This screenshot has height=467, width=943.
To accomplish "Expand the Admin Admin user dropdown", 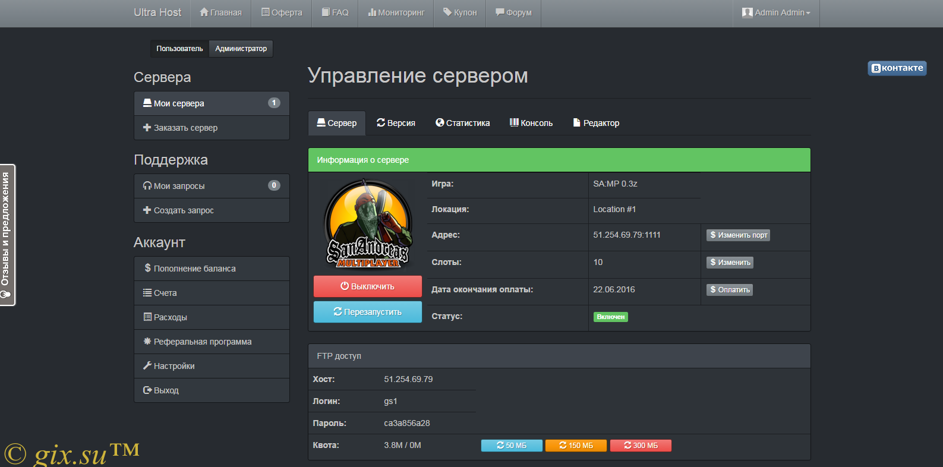I will [776, 12].
